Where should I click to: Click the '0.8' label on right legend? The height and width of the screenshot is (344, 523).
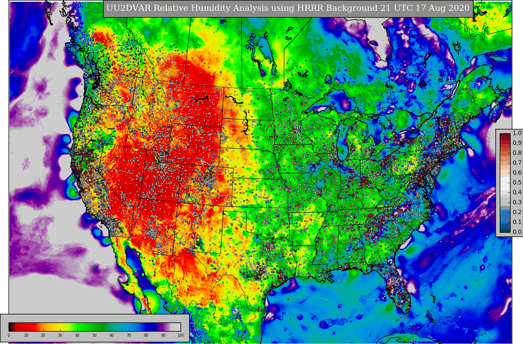pos(517,153)
